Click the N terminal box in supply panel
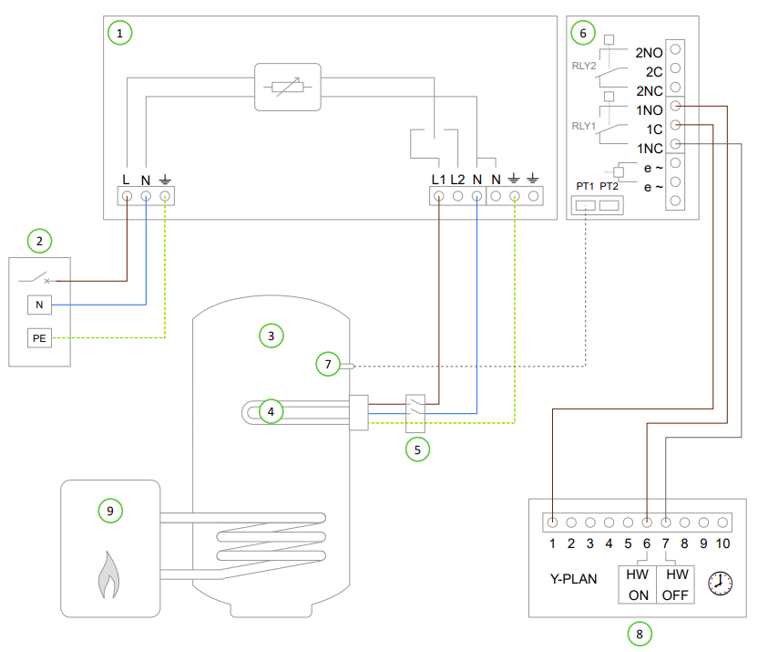 click(x=40, y=305)
